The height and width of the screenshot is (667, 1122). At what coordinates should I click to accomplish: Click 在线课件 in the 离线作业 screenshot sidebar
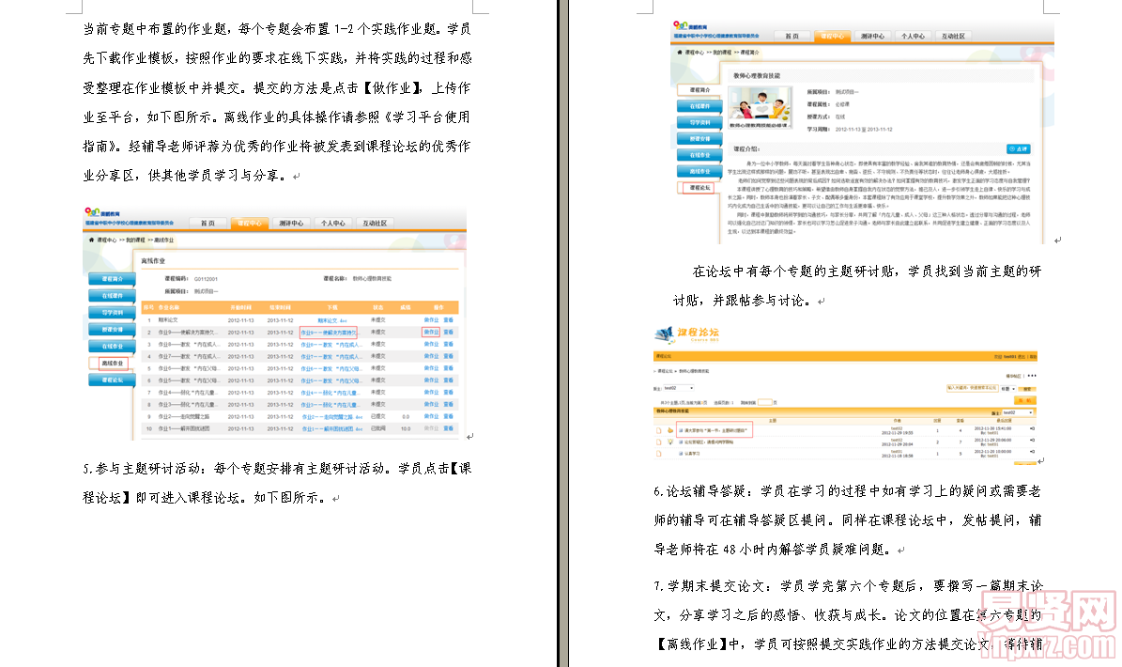pyautogui.click(x=112, y=296)
